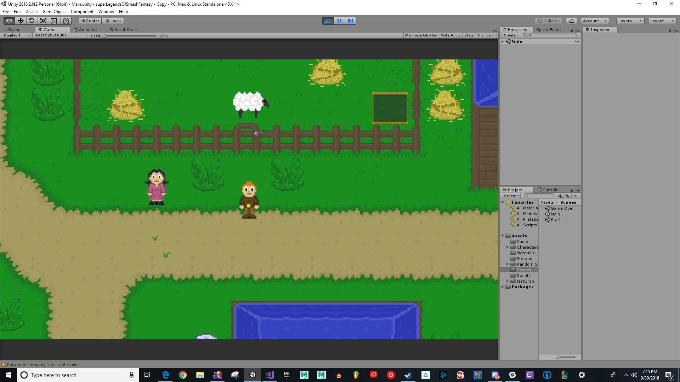Toggle pivot mode Center button
The width and height of the screenshot is (680, 382).
(90, 21)
